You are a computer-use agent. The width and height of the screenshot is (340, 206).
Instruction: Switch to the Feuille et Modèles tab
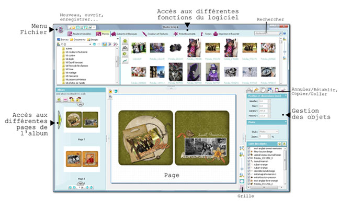pyautogui.click(x=80, y=34)
